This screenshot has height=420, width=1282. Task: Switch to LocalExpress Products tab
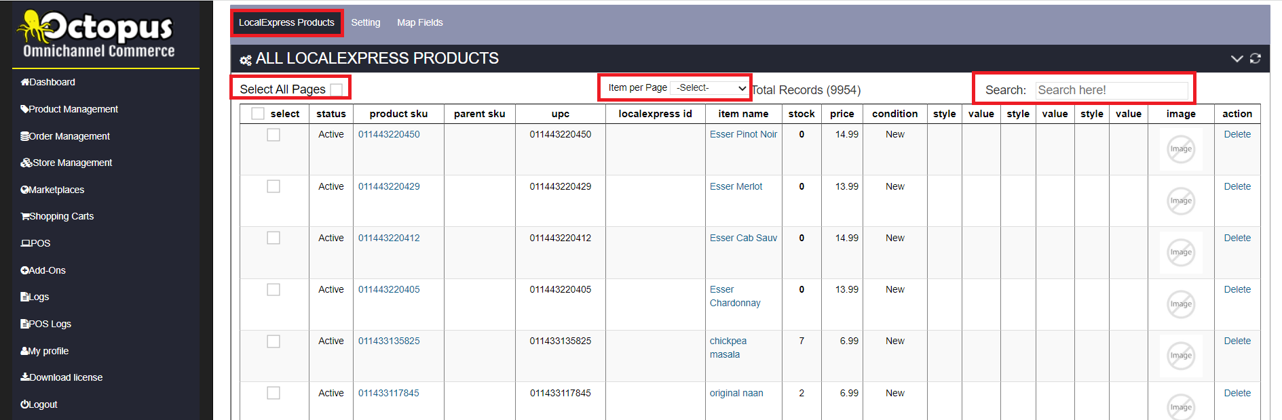point(286,22)
